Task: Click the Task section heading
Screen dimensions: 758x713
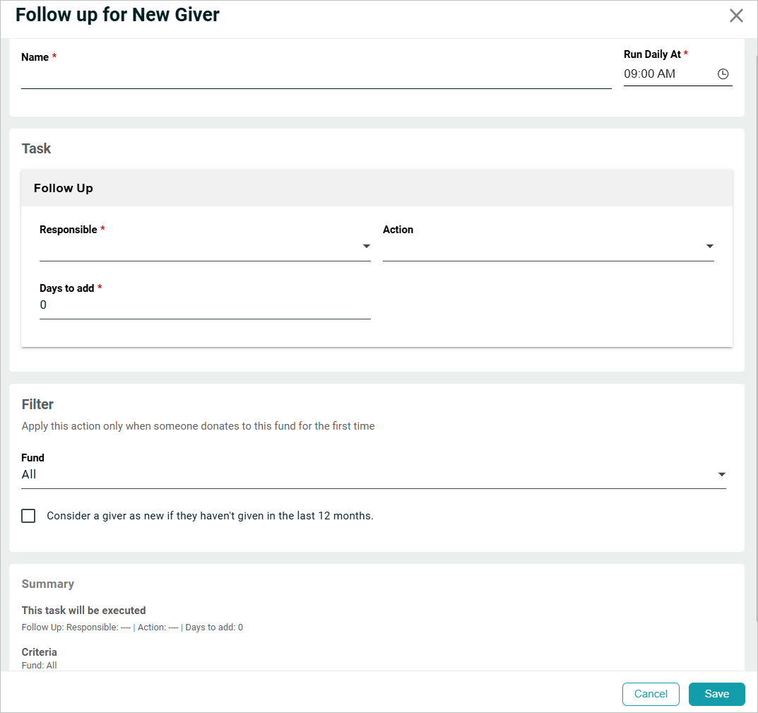Action: (37, 148)
